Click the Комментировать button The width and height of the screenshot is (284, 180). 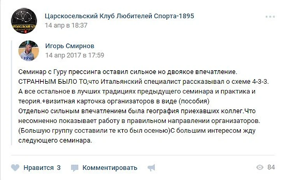[110, 168]
